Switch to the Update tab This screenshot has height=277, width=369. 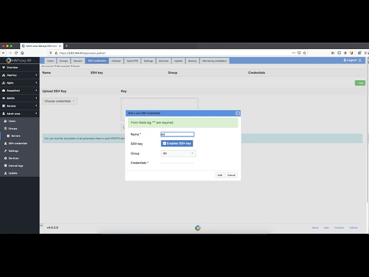[x=178, y=61]
